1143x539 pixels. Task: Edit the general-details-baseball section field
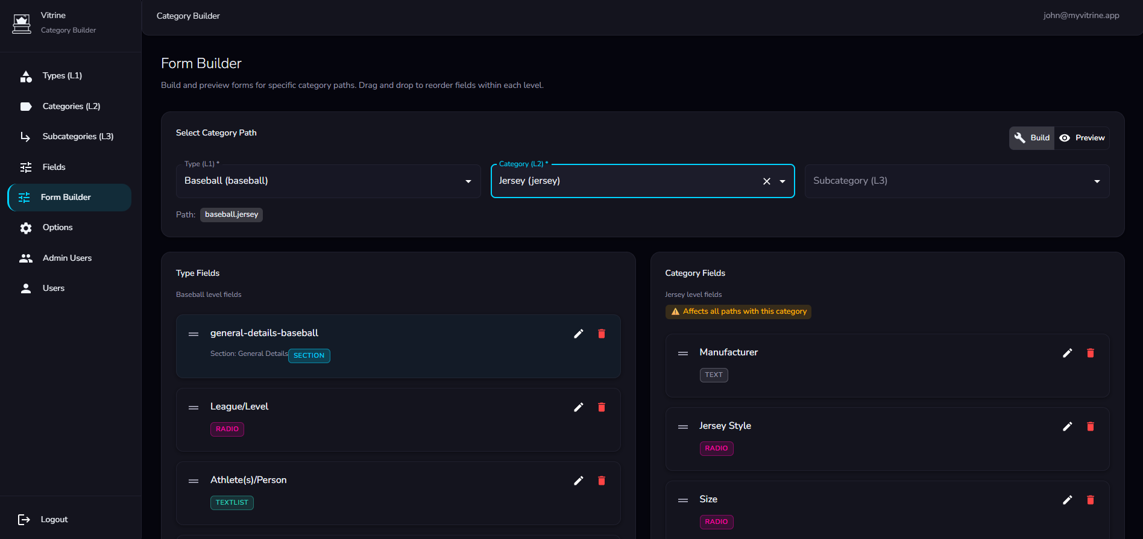(578, 334)
